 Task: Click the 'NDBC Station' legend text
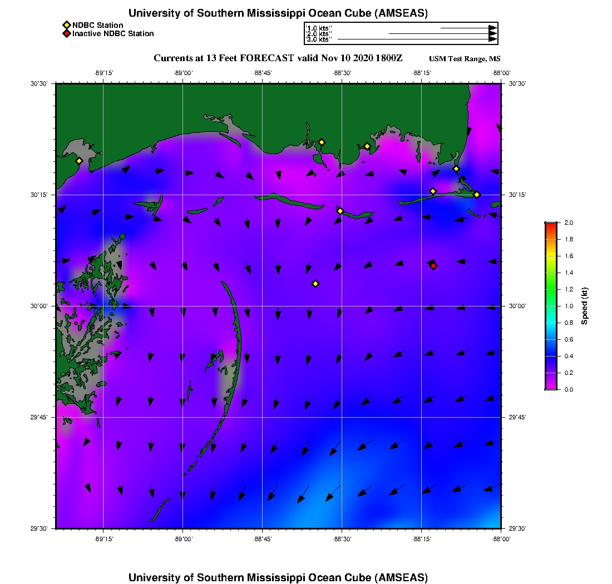point(97,26)
